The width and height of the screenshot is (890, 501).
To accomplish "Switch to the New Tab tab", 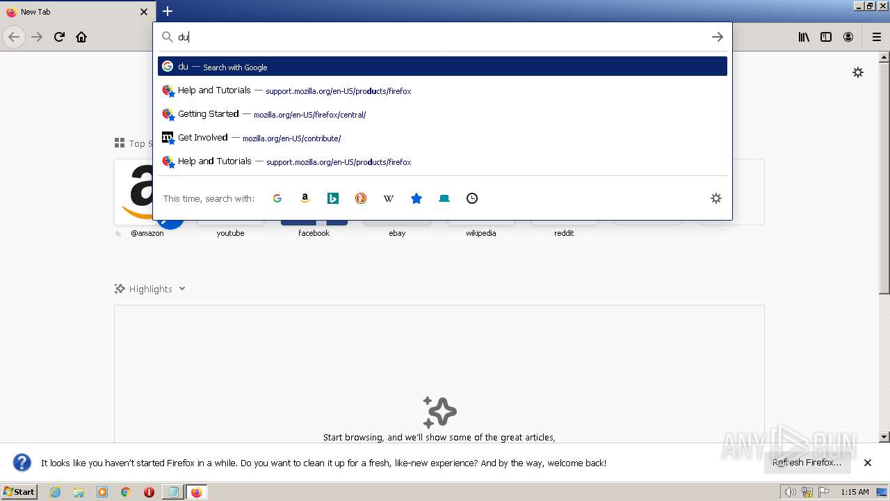I will (76, 12).
